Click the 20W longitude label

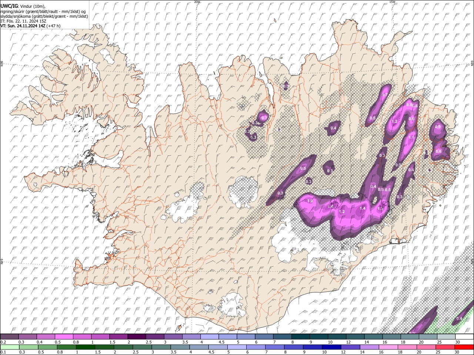point(197,2)
